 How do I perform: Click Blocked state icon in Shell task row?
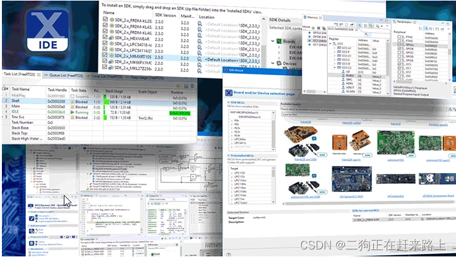click(73, 102)
